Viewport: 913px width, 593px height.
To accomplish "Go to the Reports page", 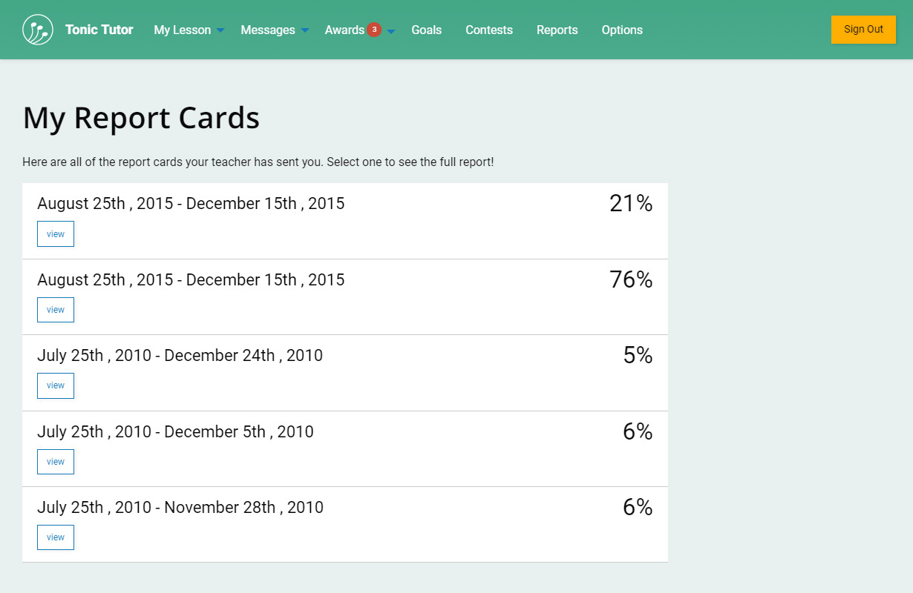I will click(557, 30).
